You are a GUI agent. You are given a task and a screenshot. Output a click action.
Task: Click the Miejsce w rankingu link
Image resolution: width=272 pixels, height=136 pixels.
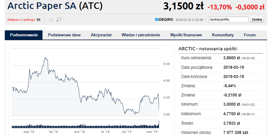[x=21, y=20]
